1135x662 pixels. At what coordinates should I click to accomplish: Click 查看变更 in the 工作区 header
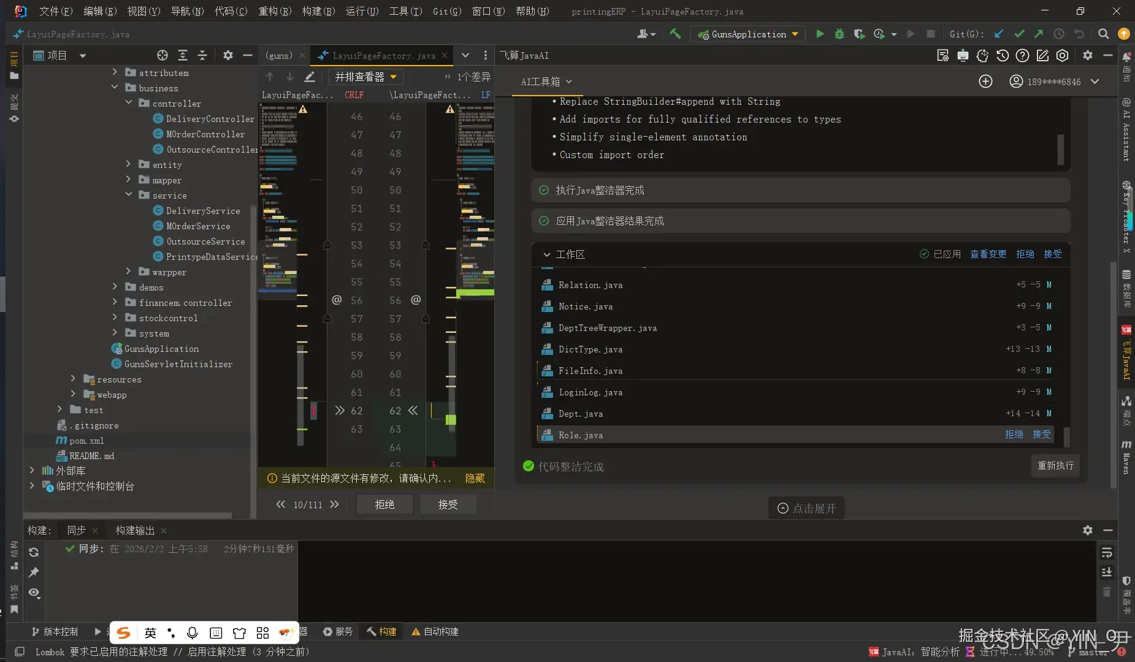tap(988, 254)
